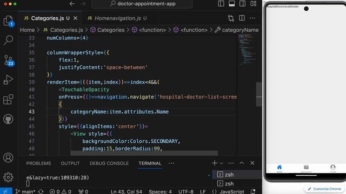Tap Appointment tab in the phone emulator
This screenshot has height=194, width=346.
tap(306, 169)
